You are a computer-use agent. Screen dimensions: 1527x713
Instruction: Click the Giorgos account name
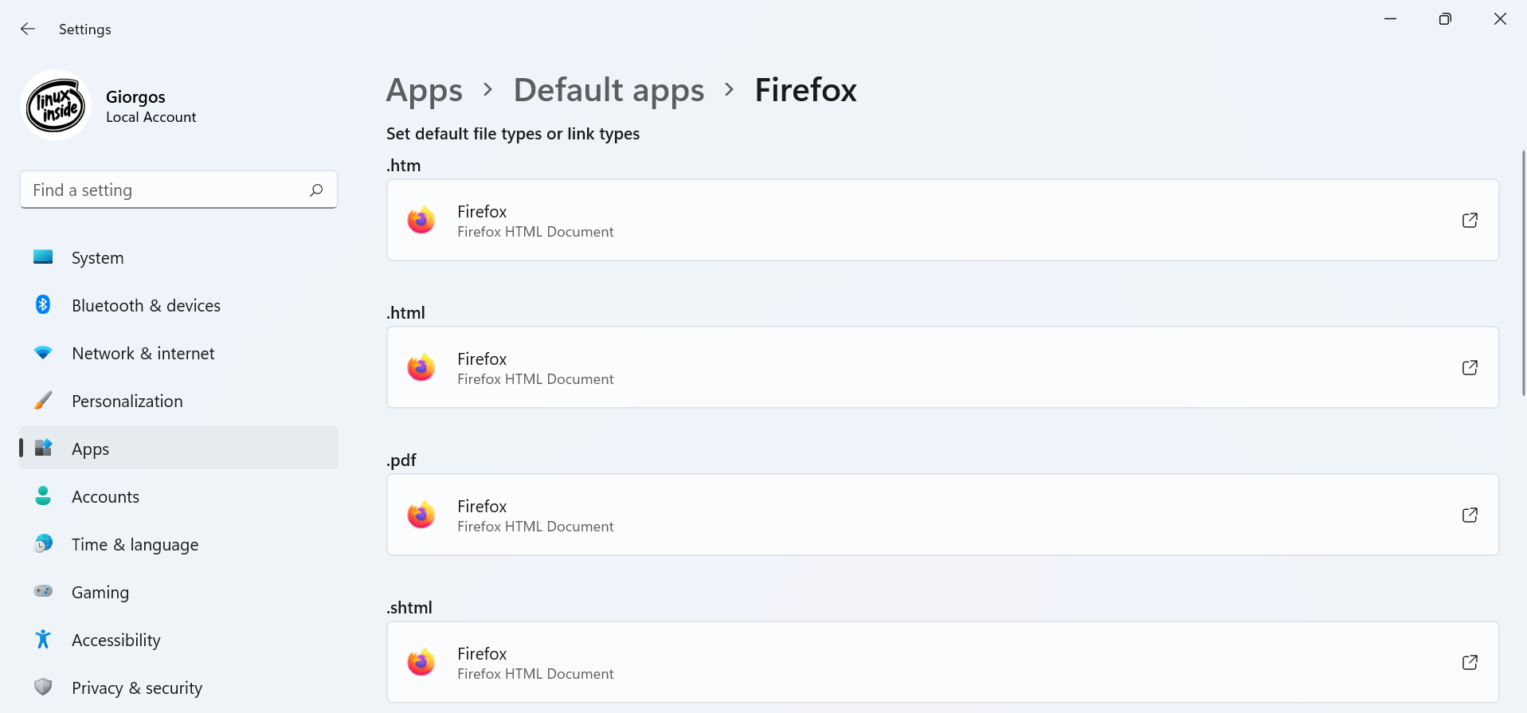point(135,97)
